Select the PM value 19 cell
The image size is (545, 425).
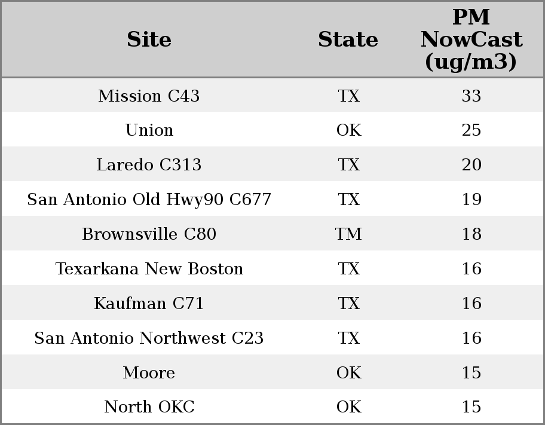pos(471,200)
